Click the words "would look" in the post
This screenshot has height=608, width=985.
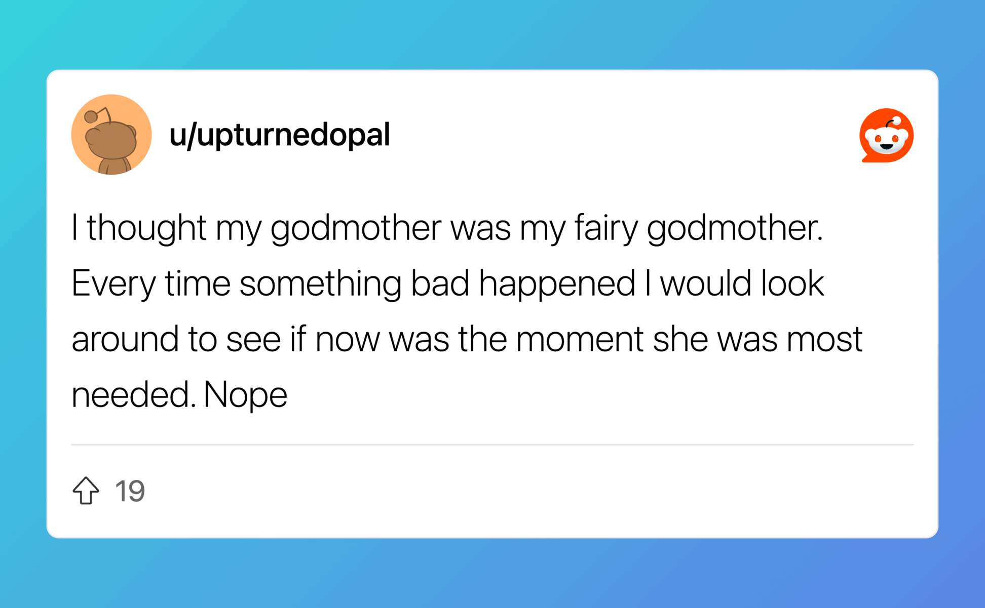pos(741,283)
